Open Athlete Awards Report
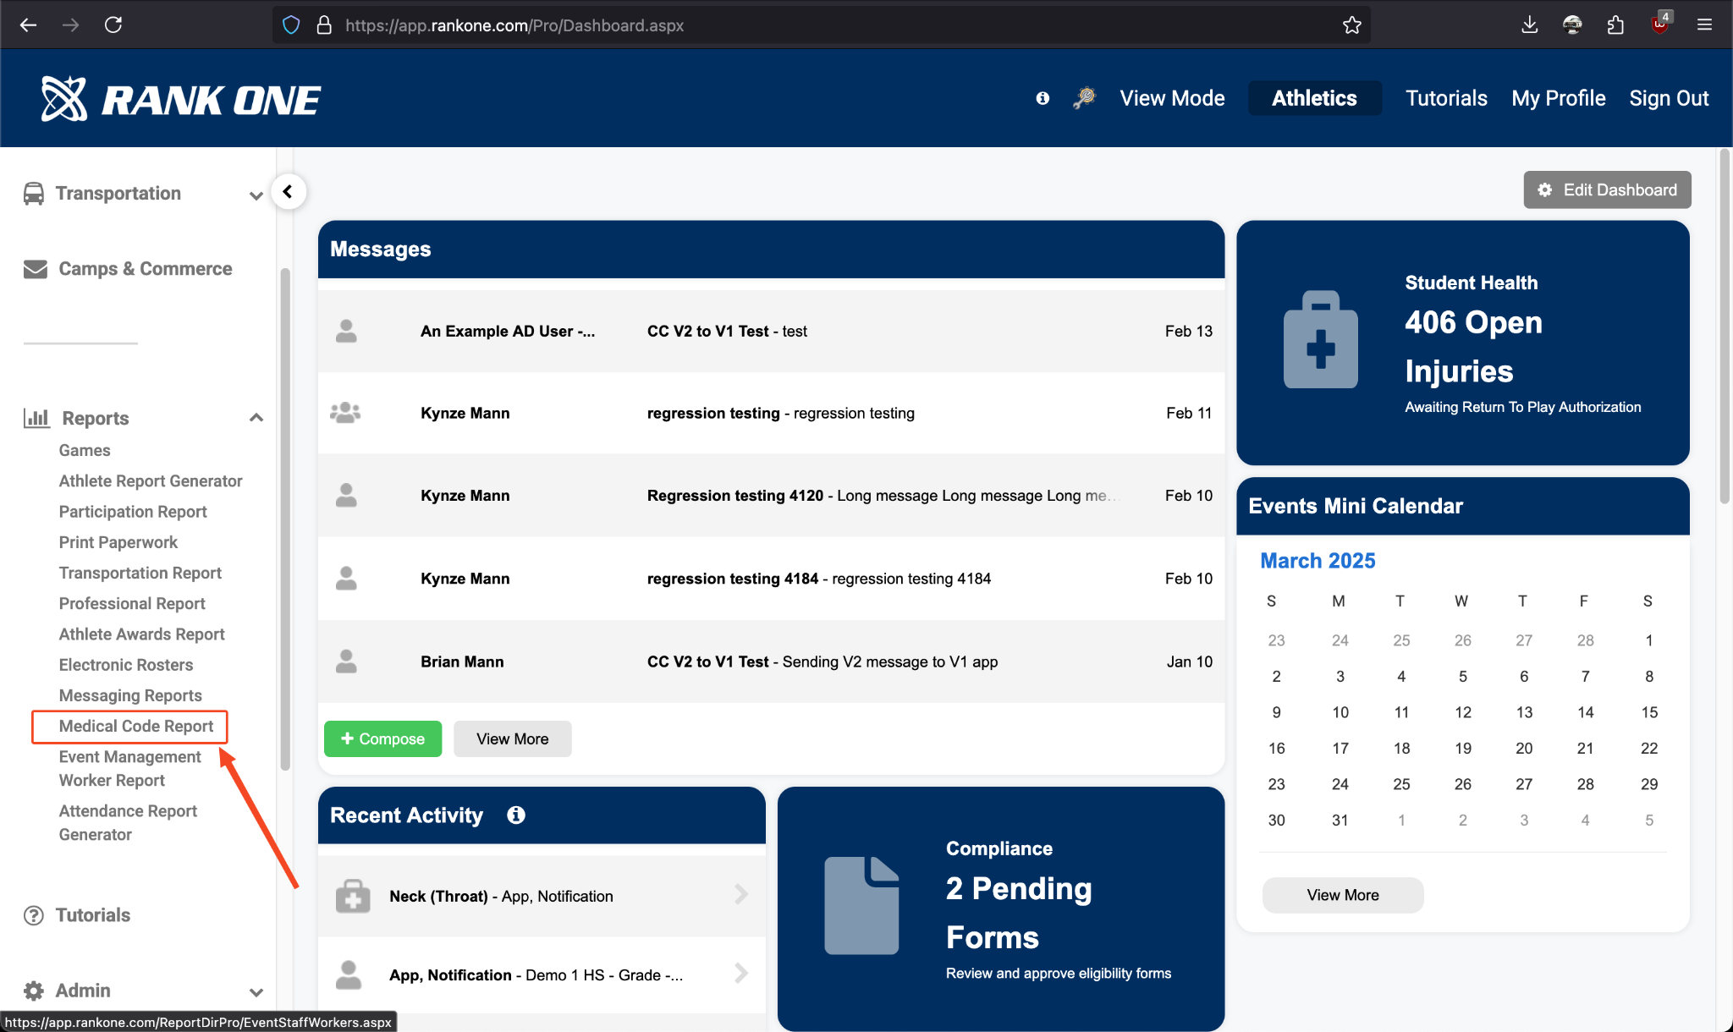Screen dimensions: 1733x1032 142,634
